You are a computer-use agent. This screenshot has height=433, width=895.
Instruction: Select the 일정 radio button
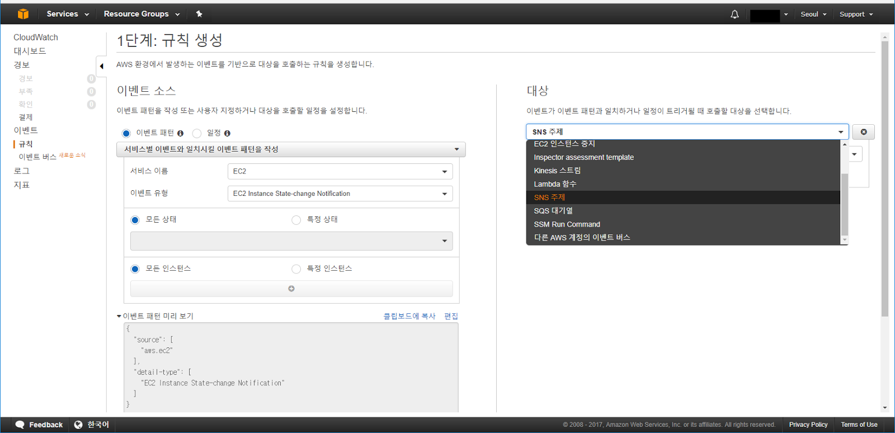pyautogui.click(x=197, y=133)
